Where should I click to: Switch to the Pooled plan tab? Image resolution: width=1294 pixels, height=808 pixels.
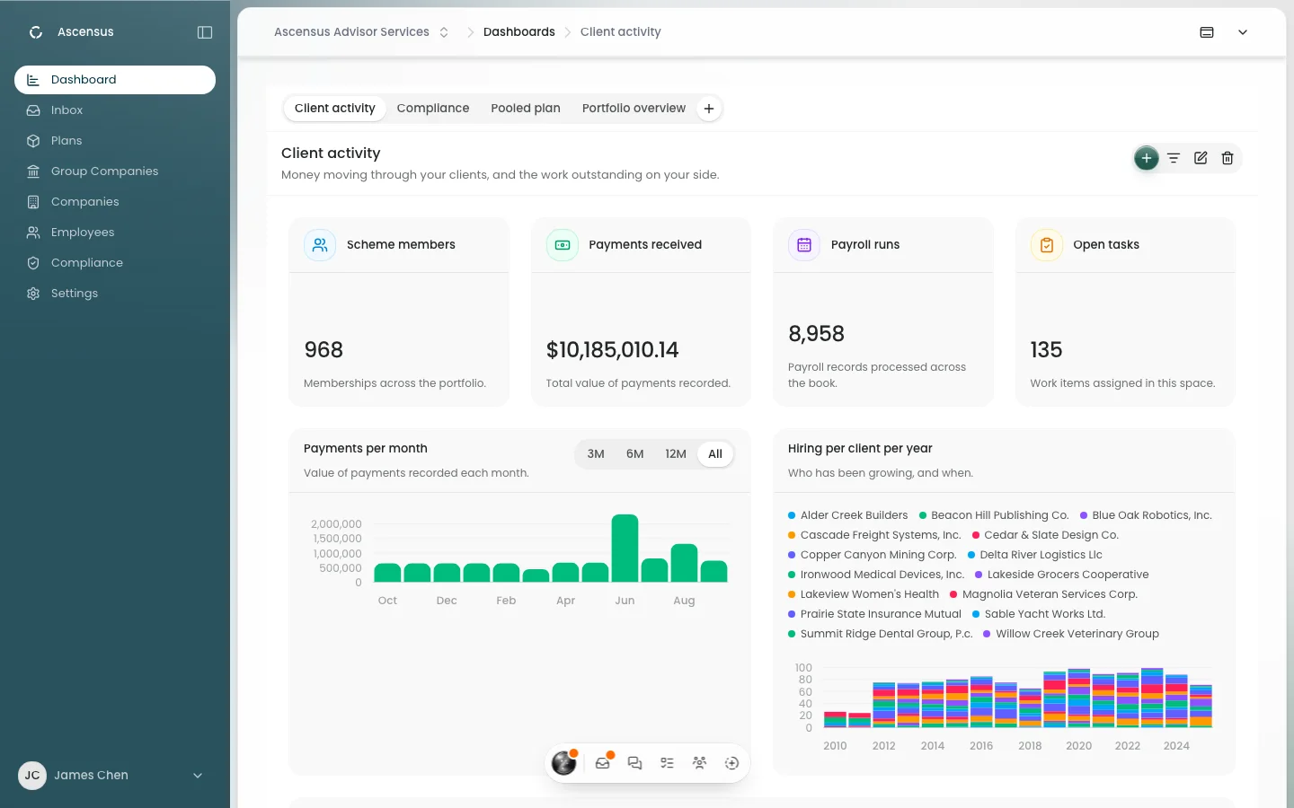coord(526,109)
